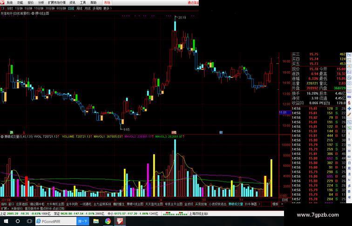Screen dimensions: 352x226
Task: Open the 系统 menu
Action: pos(9,3)
